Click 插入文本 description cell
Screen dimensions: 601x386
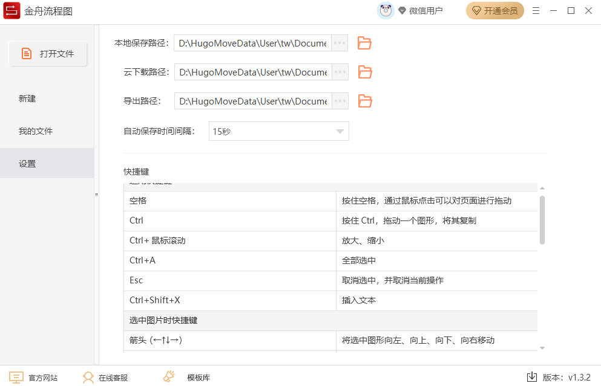coord(437,300)
